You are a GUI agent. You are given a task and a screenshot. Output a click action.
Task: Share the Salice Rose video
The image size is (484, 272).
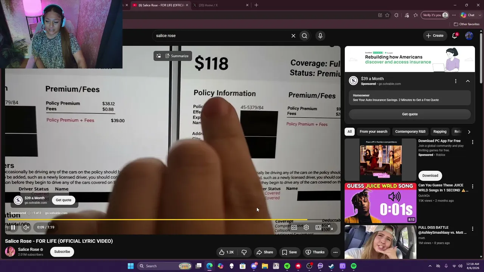[265, 252]
